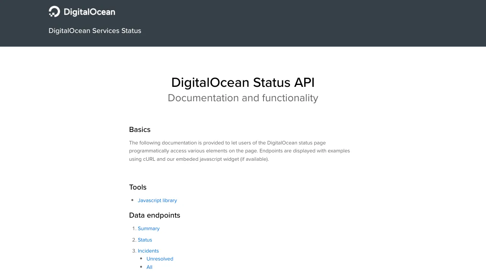Select the DigitalOcean Status API title
This screenshot has width=486, height=273.
click(243, 82)
